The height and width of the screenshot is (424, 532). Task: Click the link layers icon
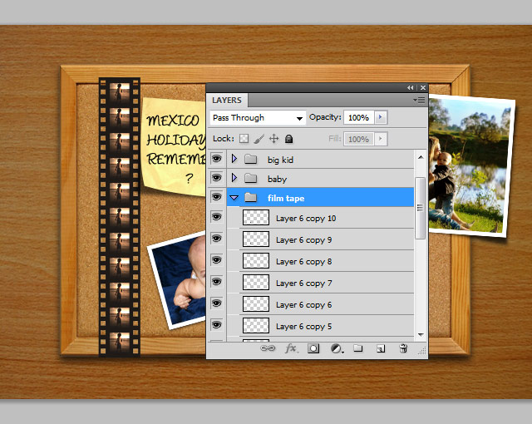(268, 349)
